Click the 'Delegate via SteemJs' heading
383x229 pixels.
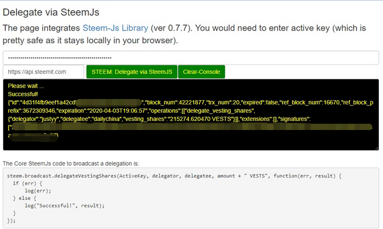tap(51, 12)
